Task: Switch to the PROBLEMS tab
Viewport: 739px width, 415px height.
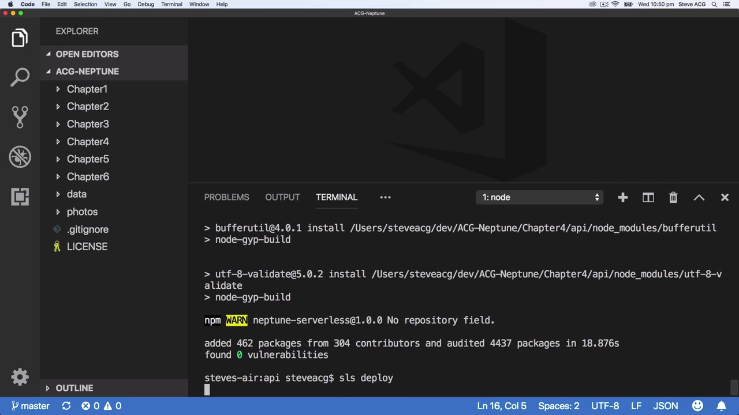Action: 226,197
